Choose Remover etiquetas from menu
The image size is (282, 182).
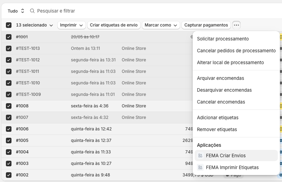(236, 129)
